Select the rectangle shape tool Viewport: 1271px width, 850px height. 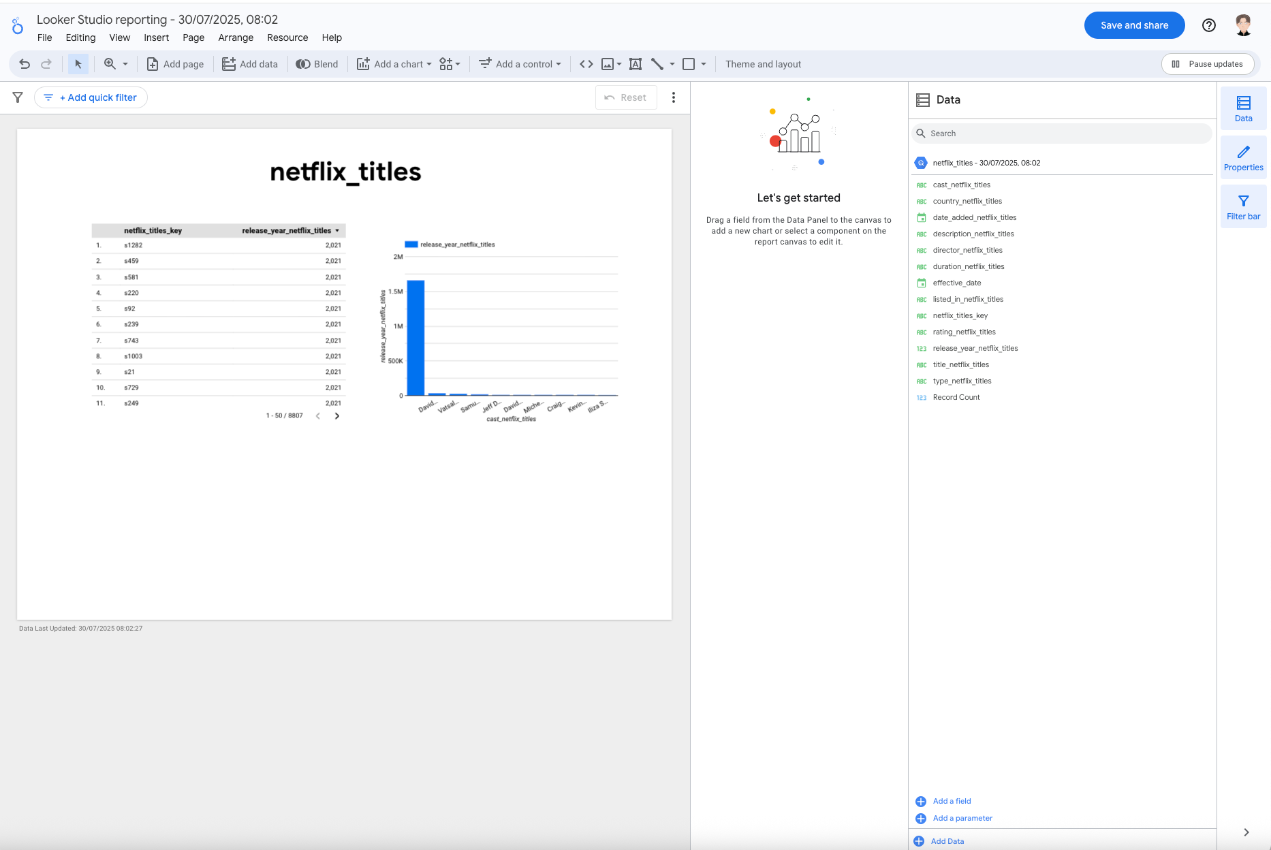pyautogui.click(x=689, y=64)
